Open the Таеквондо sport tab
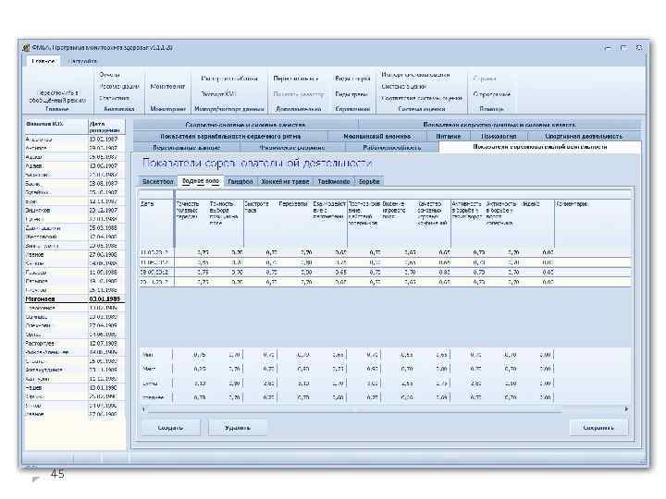This screenshot has height=499, width=666. coord(334,182)
